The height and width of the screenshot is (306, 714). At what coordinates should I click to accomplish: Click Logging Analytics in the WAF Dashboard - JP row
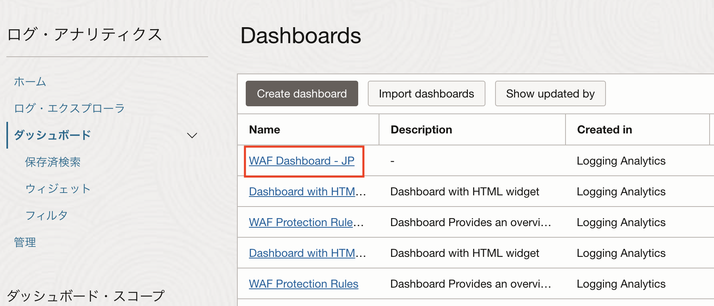(621, 161)
